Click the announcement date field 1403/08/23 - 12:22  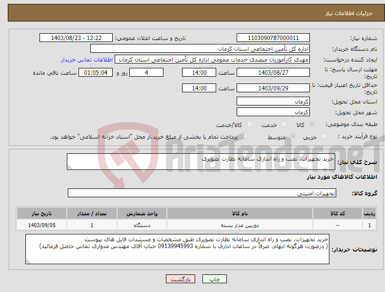(76, 38)
